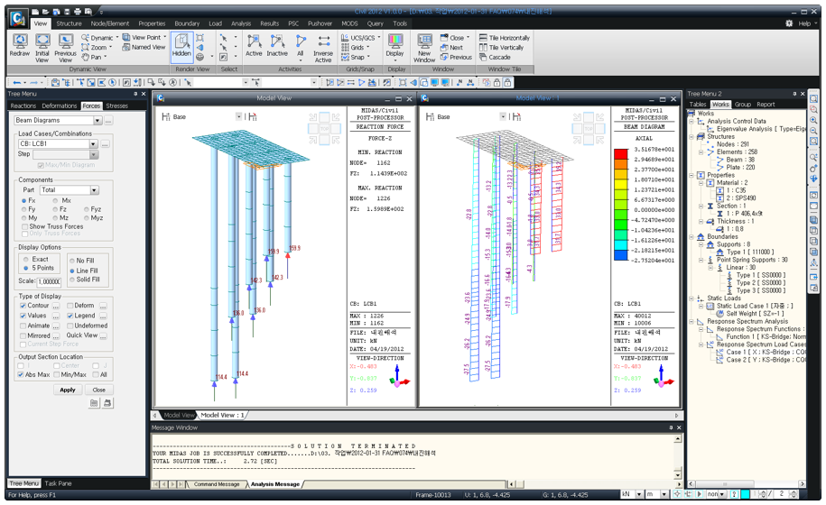Click the Named View tool
Screen dimensions: 826x505
pyautogui.click(x=144, y=47)
